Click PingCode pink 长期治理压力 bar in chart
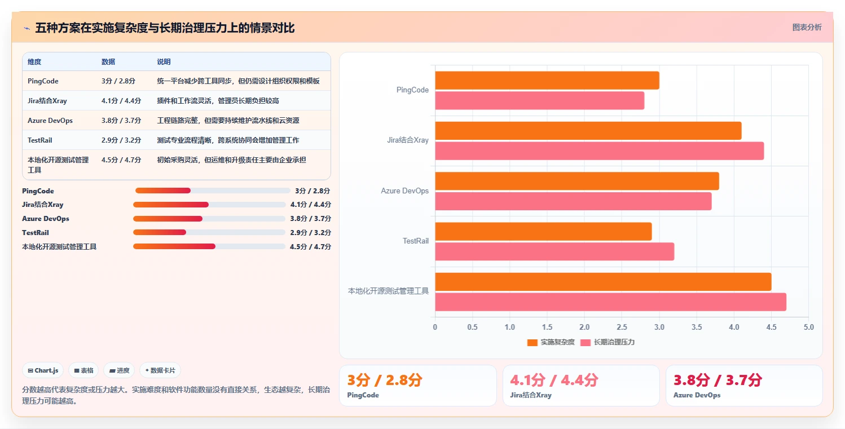The image size is (845, 429). (540, 100)
